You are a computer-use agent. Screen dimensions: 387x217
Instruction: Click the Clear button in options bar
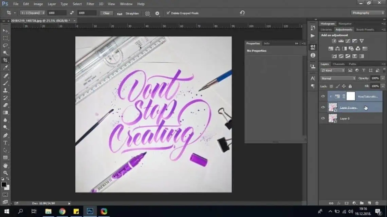coord(106,13)
